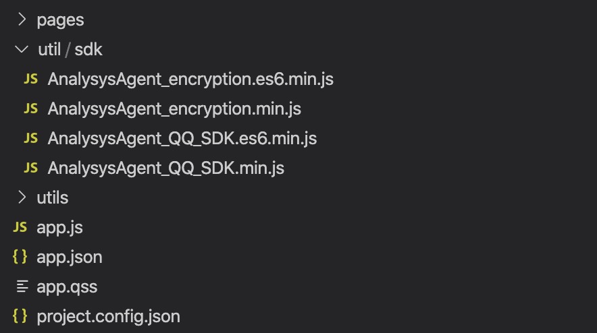Open AnalysysAgent_encryption.es6.min.js file

[x=190, y=80]
